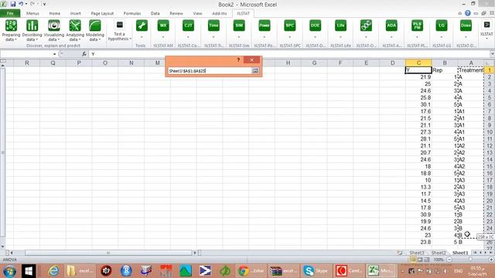Open the Preparing data menu icon

click(x=11, y=25)
